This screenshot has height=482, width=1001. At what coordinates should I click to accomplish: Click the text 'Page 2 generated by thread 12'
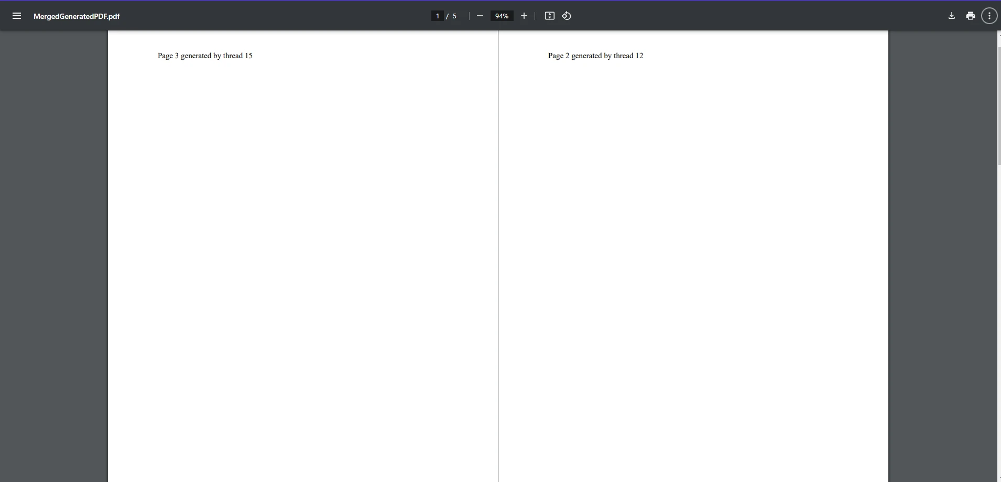click(x=595, y=56)
